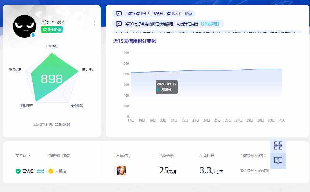
Task: Click the 绑定常用微信 label
Action: tap(59, 156)
